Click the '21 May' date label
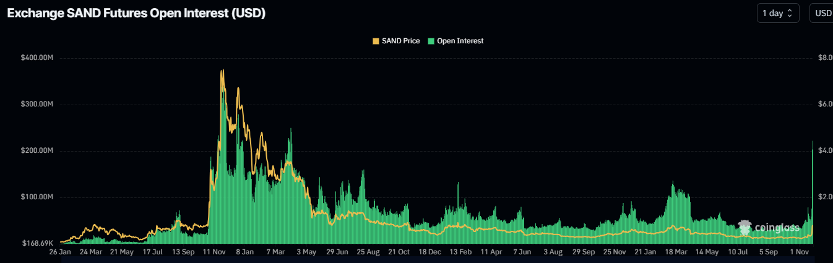The image size is (833, 263). [122, 252]
